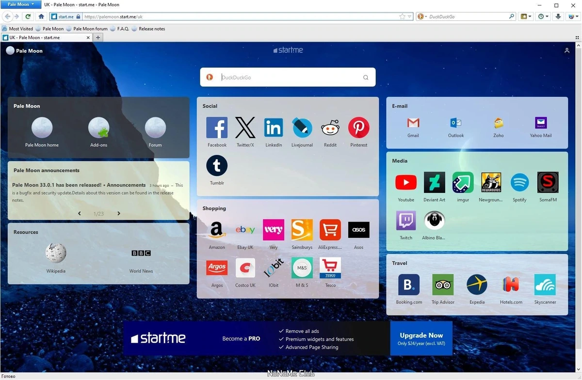Open the Pale Moon application menu dropdown
Viewport: 582px width, 380px height.
[20, 4]
